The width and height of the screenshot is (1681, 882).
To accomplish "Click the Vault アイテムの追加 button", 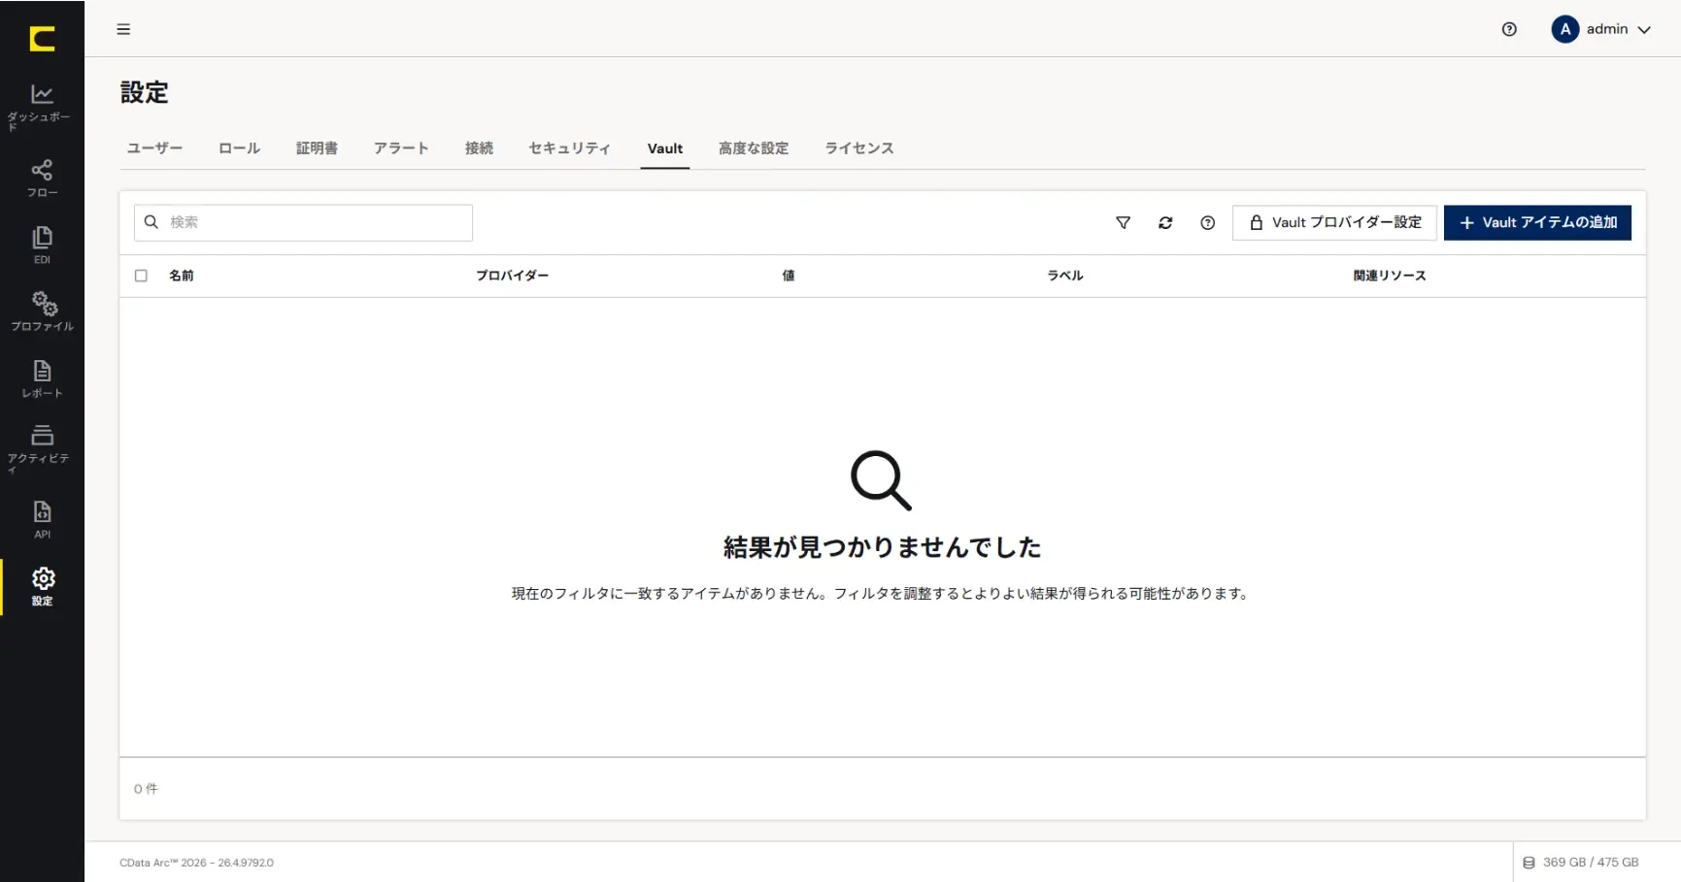I will 1537,222.
